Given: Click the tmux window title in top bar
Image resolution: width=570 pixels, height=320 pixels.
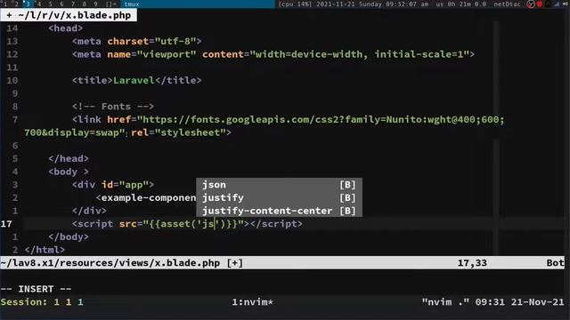Looking at the screenshot, I should (x=132, y=4).
